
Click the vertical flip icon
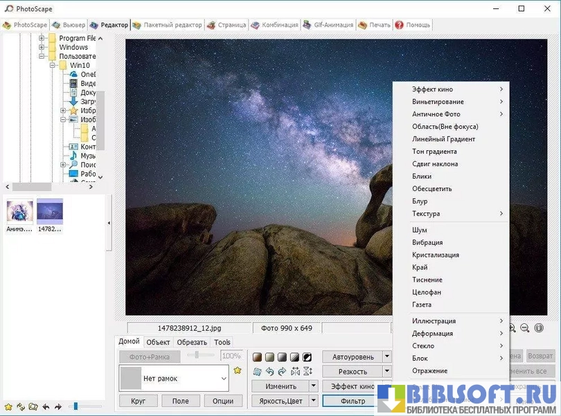(x=308, y=372)
